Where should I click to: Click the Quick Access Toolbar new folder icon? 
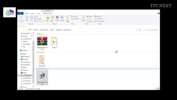click(x=21, y=26)
